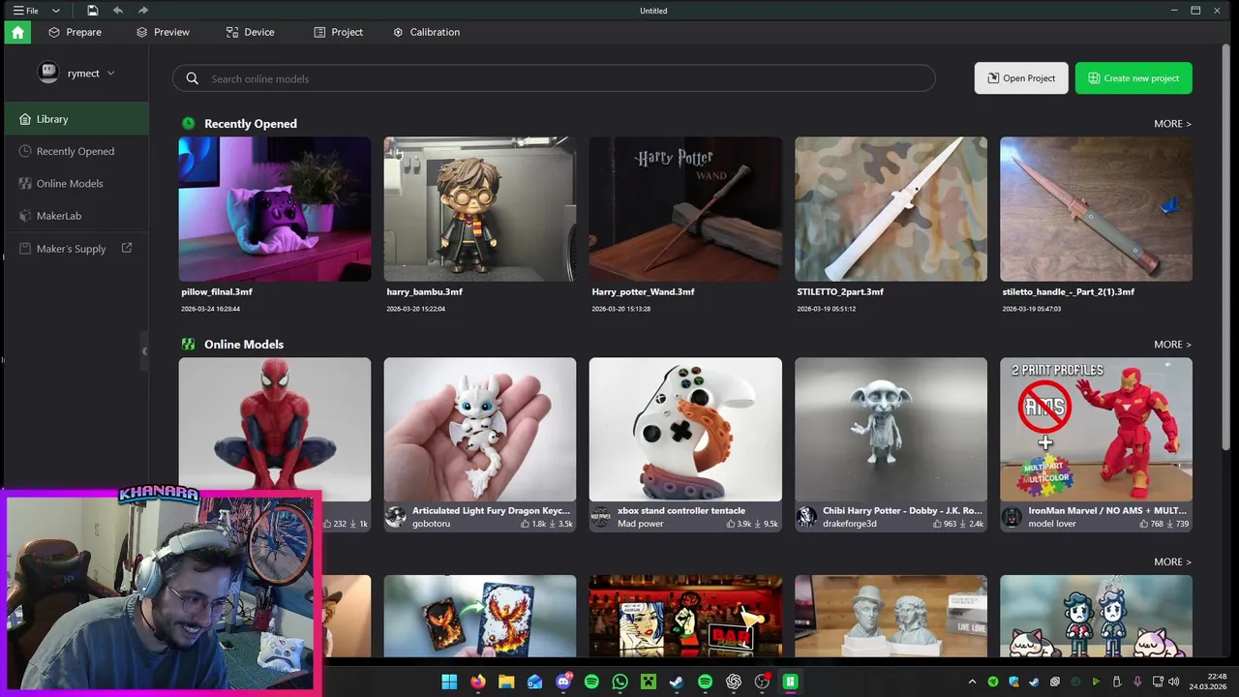The image size is (1239, 697).
Task: Click Mad power author avatar
Action: 601,517
